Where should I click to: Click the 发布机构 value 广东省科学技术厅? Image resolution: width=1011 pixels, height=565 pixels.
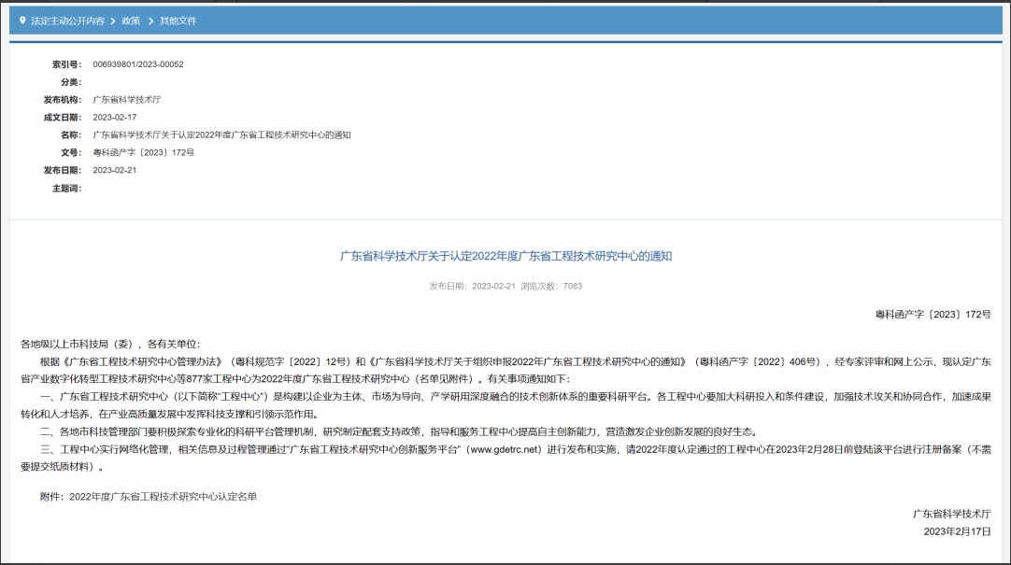click(126, 99)
